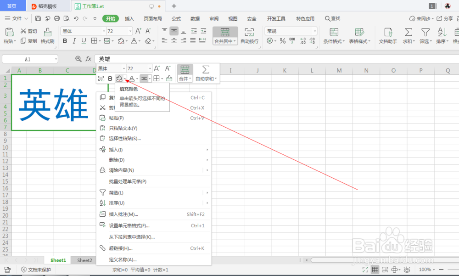
Task: Open the Name Box A1 dropdown arrow
Action: 56,59
